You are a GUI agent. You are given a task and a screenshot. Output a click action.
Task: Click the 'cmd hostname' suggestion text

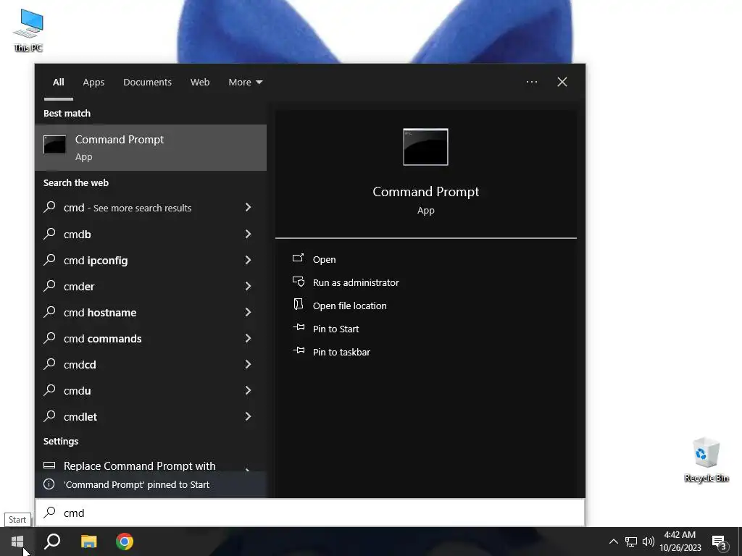coord(100,312)
